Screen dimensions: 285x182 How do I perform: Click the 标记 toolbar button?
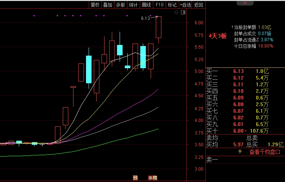click(172, 5)
